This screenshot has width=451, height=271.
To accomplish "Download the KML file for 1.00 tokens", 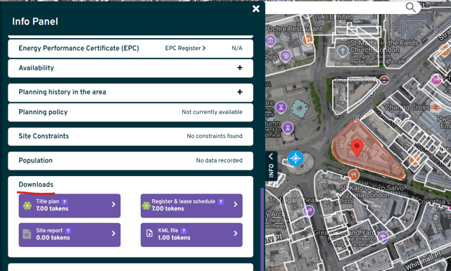I will [191, 234].
